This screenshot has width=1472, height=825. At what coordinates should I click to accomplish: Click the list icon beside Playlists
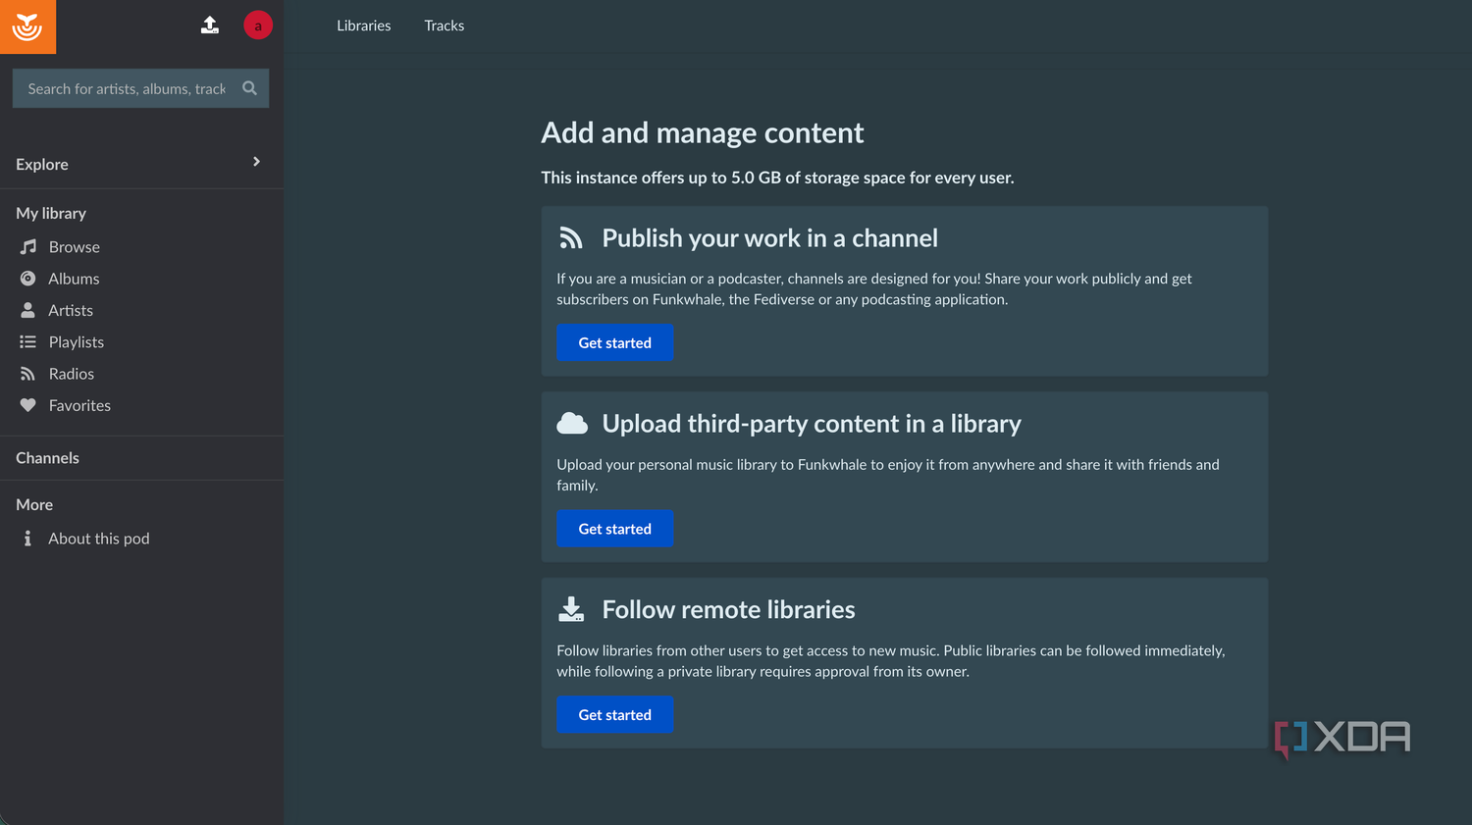(x=28, y=342)
